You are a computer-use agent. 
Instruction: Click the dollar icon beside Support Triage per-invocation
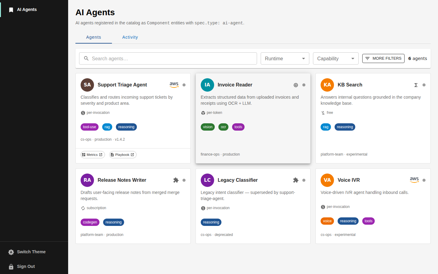coord(83,113)
